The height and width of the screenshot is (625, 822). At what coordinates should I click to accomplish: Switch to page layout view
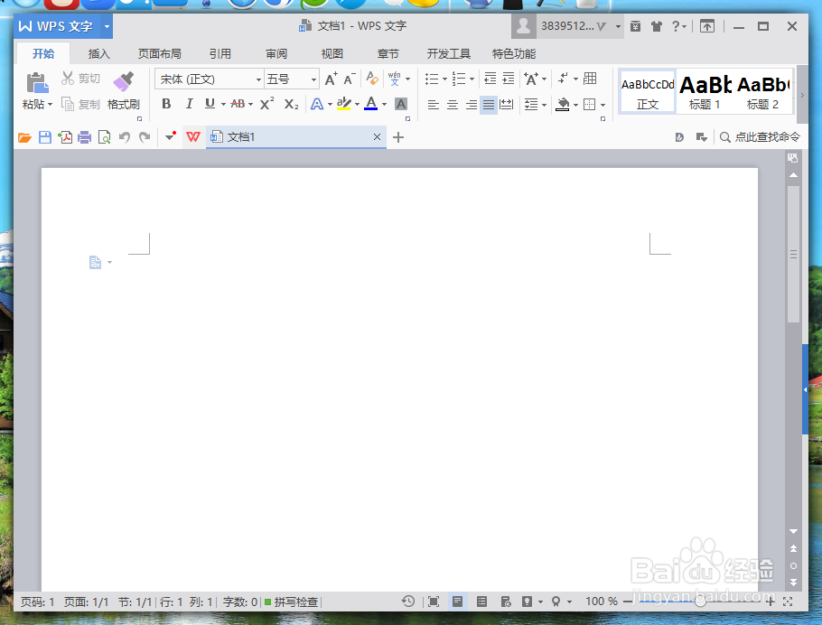pos(458,602)
